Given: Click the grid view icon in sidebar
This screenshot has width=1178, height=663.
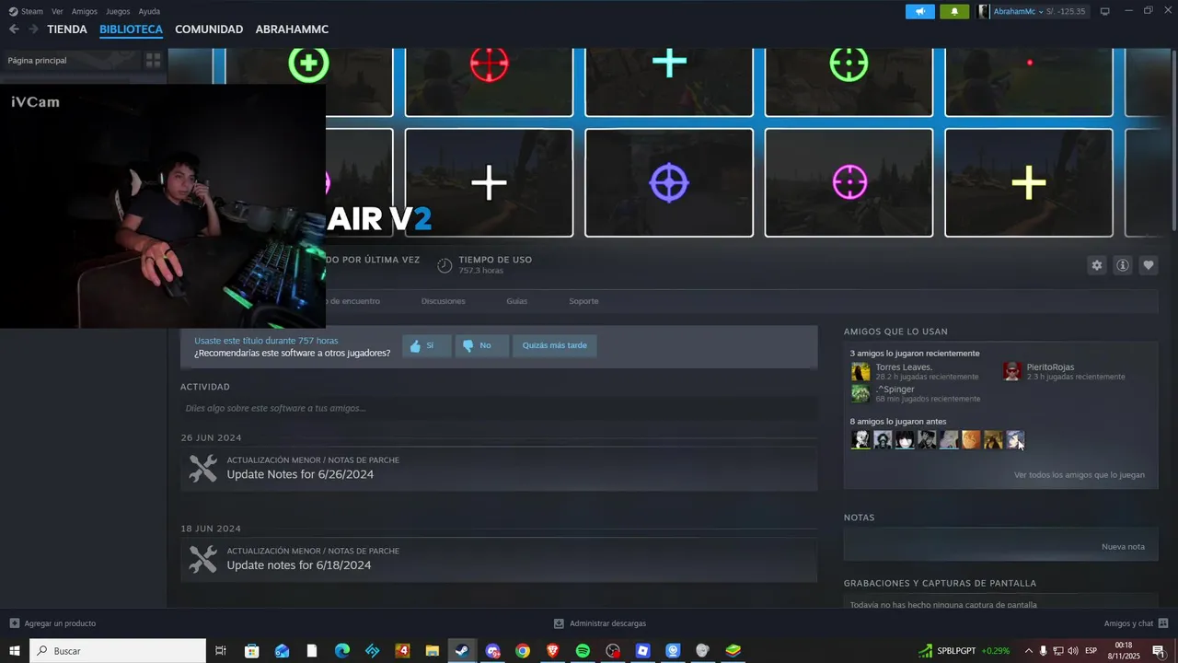Looking at the screenshot, I should (x=153, y=60).
